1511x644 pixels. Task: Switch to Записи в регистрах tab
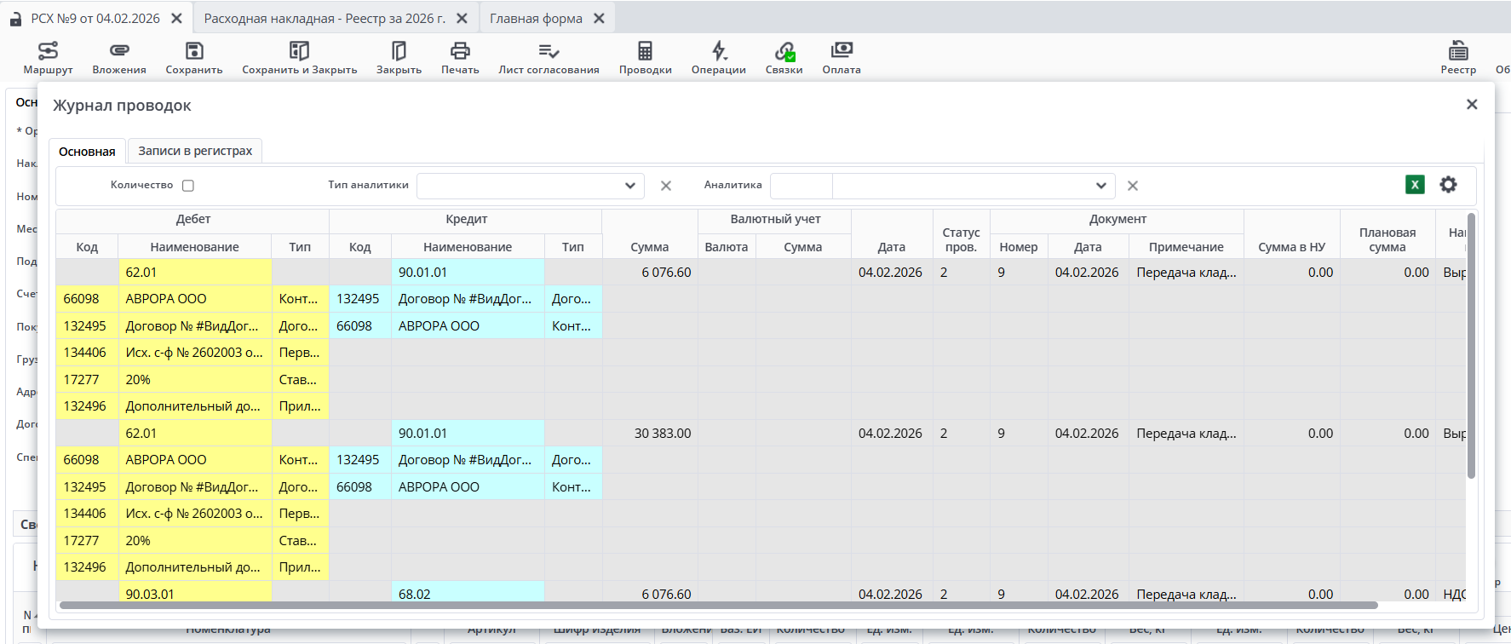pyautogui.click(x=195, y=151)
